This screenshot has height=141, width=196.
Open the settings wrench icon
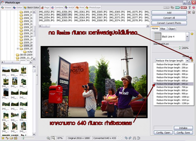(190, 8)
